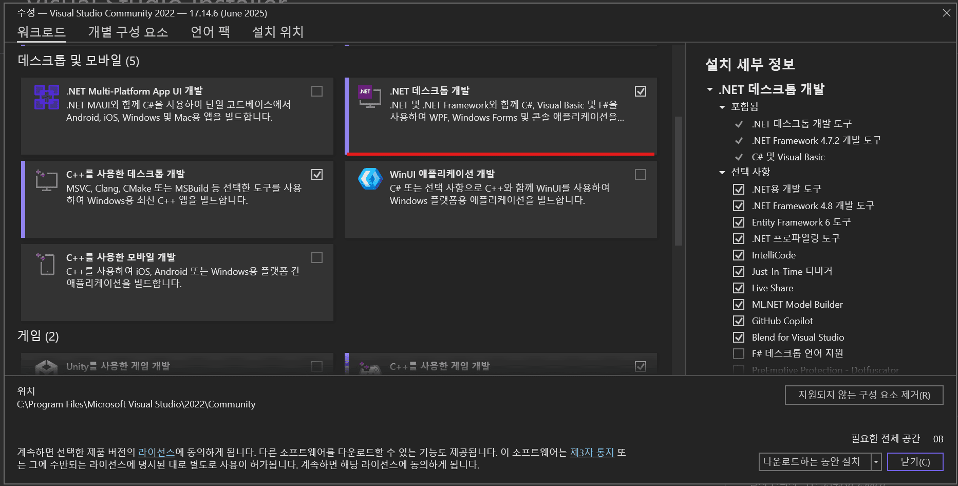Uncheck .NET 프로파일링 도구 option
Screen dimensions: 958x486
(x=739, y=238)
